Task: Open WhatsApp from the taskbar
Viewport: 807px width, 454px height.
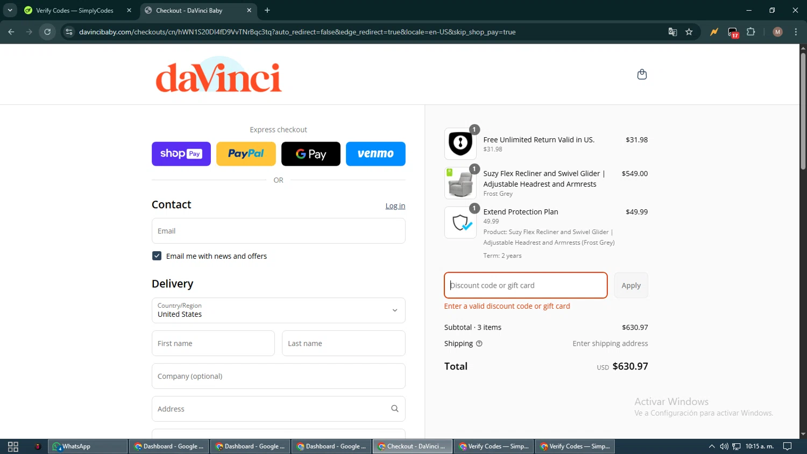Action: pos(88,446)
